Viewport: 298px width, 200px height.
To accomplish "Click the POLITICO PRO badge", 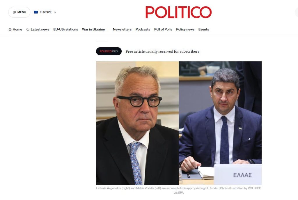I will pos(109,51).
